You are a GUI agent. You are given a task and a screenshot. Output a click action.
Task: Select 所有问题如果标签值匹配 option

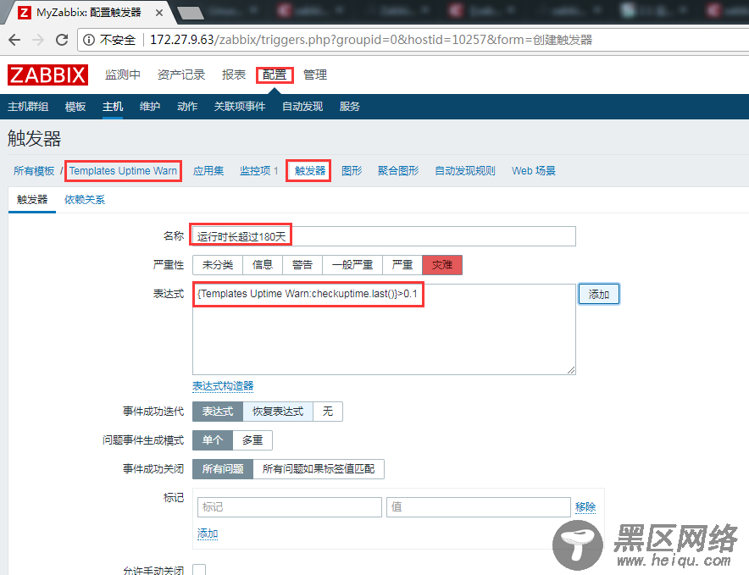pyautogui.click(x=319, y=469)
